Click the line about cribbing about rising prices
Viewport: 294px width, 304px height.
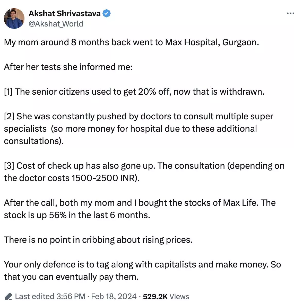98,240
